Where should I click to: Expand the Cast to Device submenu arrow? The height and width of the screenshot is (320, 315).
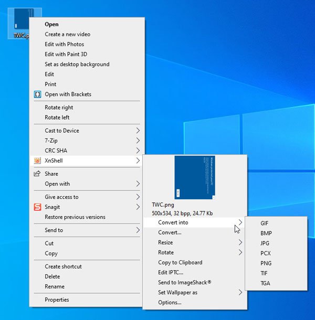click(138, 131)
